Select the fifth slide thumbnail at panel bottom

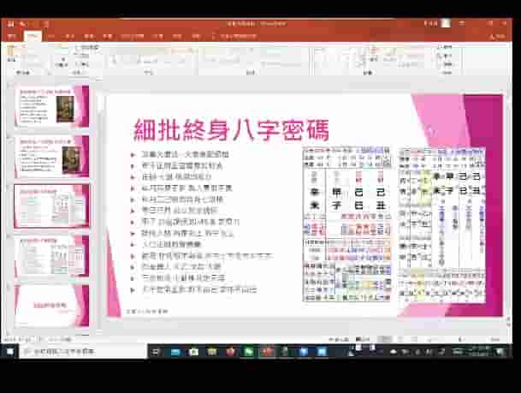click(52, 306)
